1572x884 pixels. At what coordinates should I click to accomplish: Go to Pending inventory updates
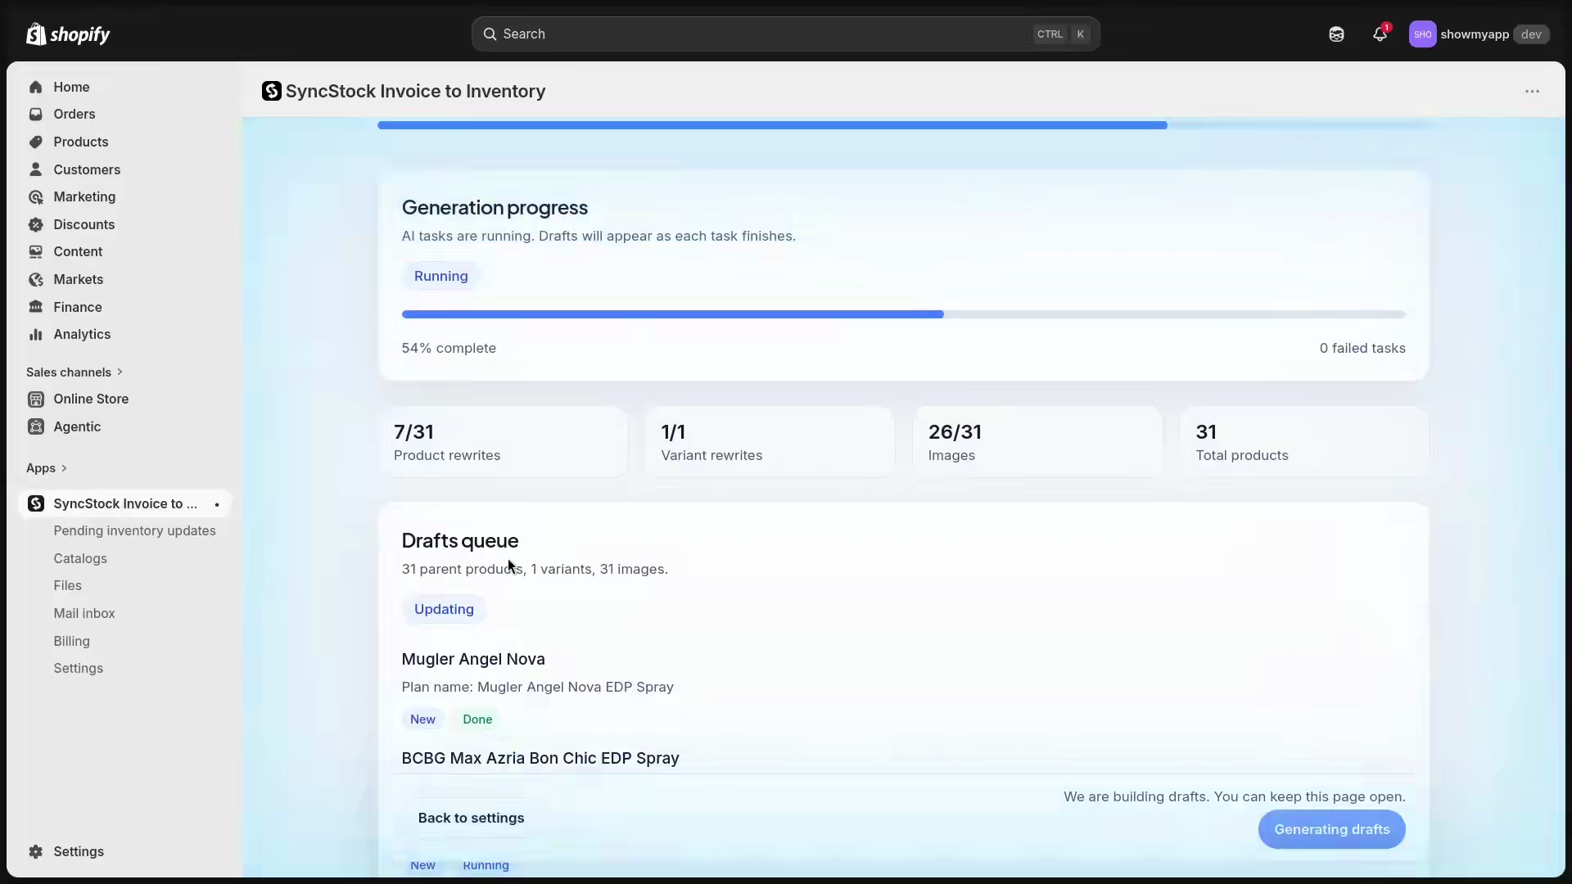[x=134, y=530]
